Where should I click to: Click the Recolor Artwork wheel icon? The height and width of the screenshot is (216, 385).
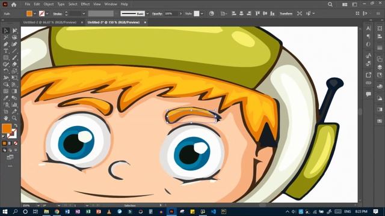coord(211,13)
